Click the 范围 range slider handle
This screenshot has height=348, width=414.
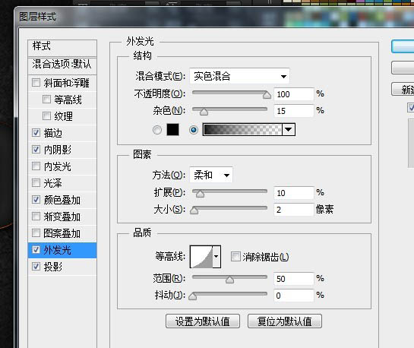[229, 280]
